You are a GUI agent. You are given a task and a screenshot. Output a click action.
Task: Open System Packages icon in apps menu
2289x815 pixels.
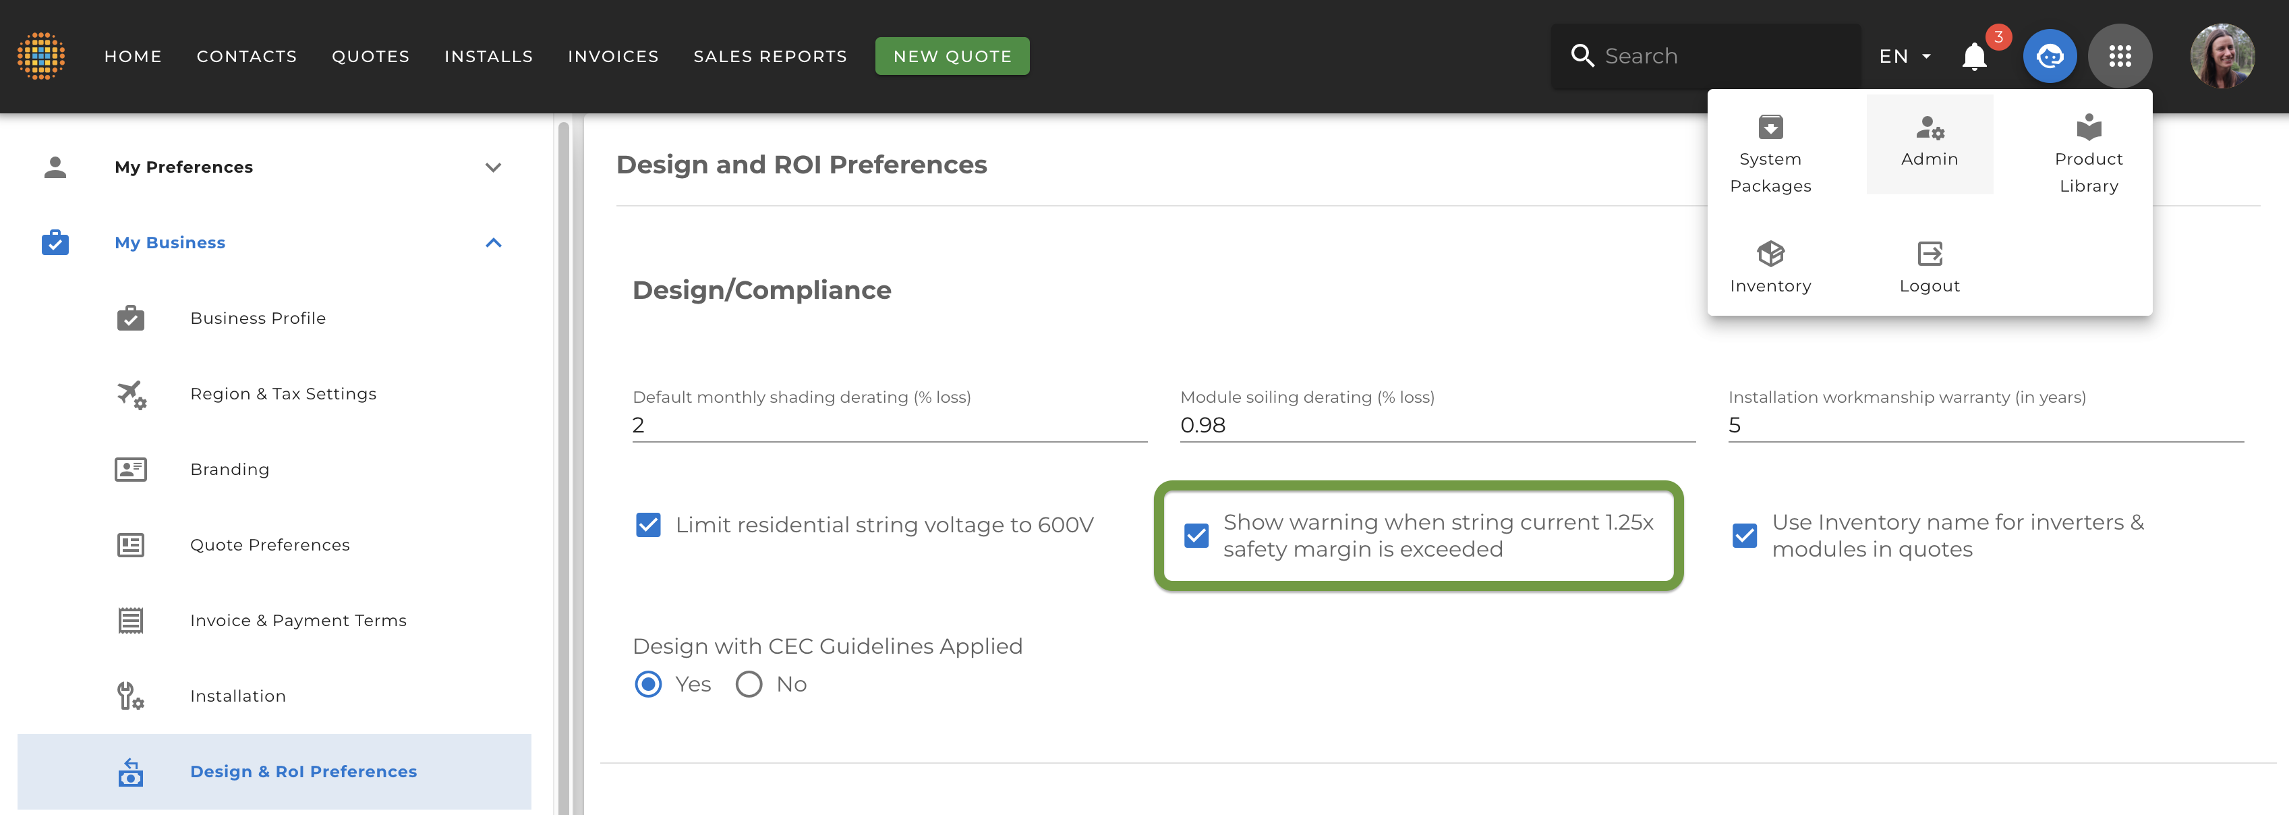1770,127
